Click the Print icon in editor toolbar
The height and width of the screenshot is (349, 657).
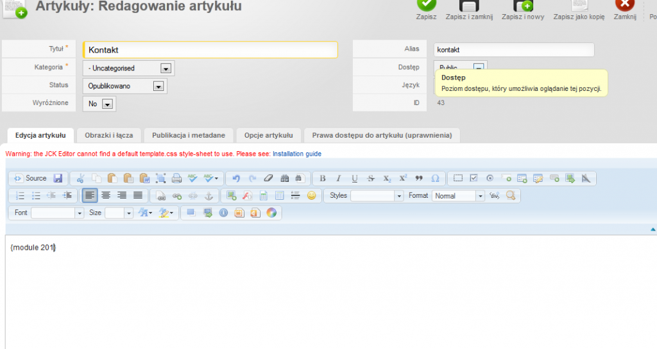(176, 179)
